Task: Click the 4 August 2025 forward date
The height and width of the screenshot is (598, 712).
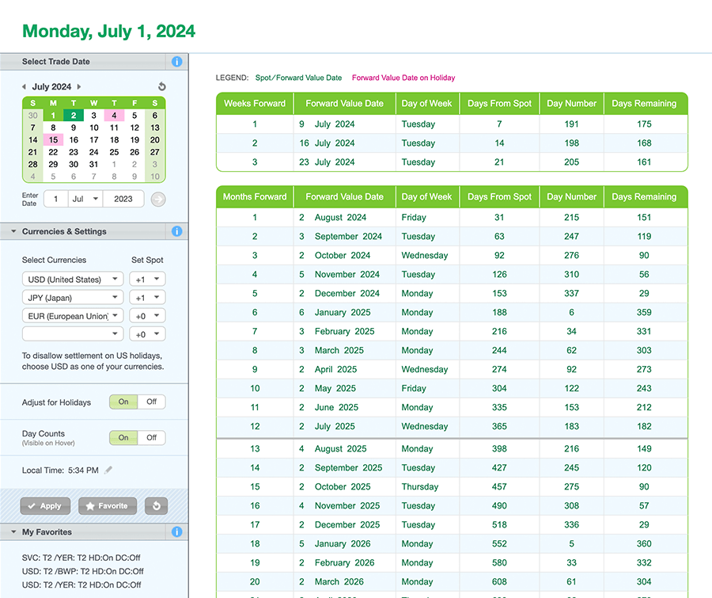Action: (x=332, y=449)
